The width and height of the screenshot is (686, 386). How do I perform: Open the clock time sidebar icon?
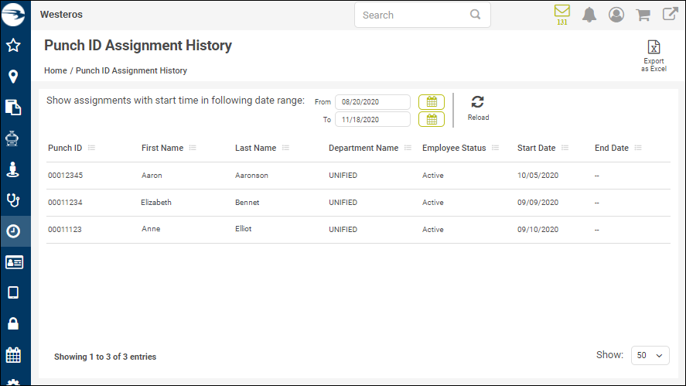13,231
